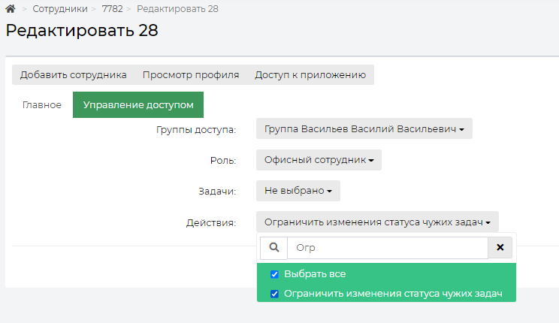This screenshot has height=323, width=559.
Task: Click the 'Выбрать все' option label
Action: tap(315, 274)
